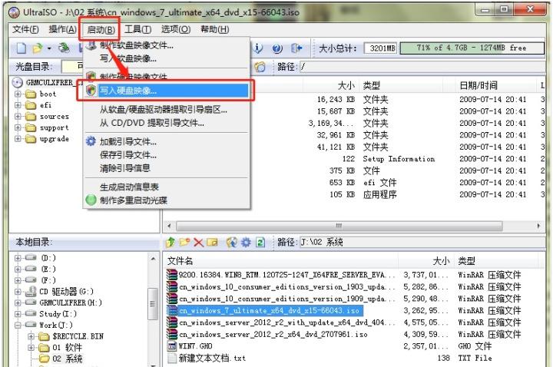Click the New file toolbar icon
Viewport: 553px width, 367px height.
(x=22, y=48)
